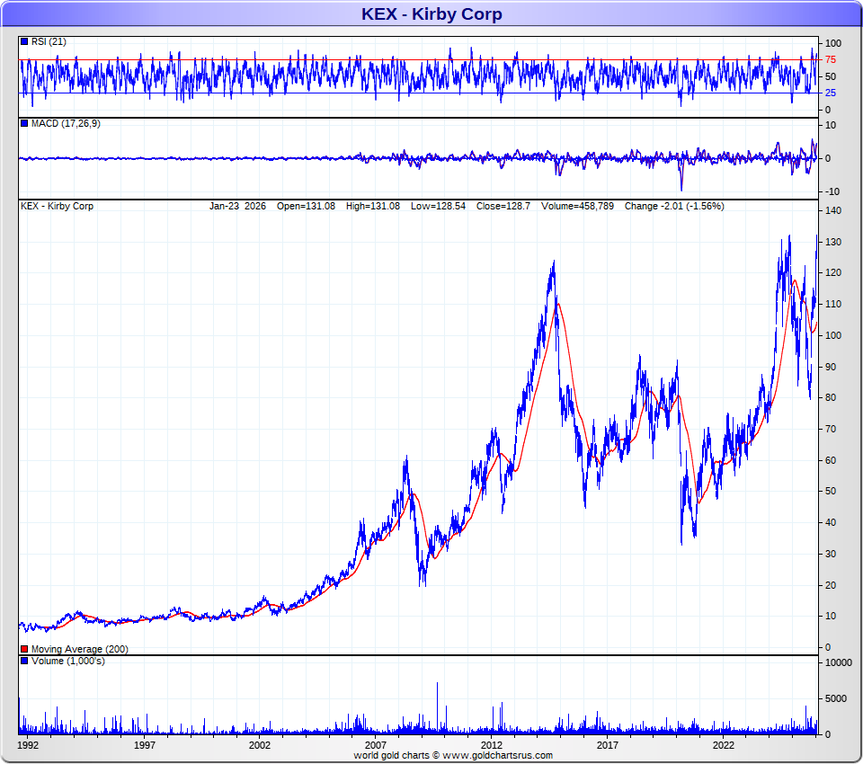Click the 2007 year label

tap(376, 745)
